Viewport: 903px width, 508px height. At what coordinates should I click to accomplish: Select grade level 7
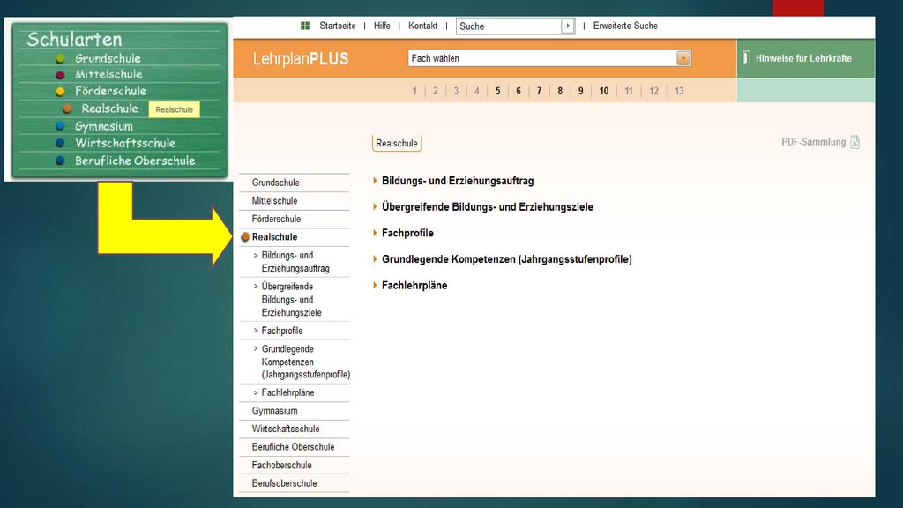coord(539,91)
